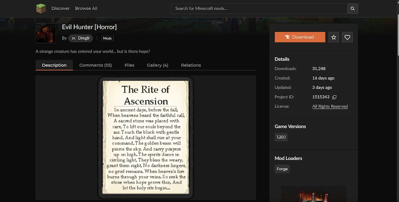This screenshot has width=399, height=202.
Task: Click the search magnifier button
Action: point(352,8)
